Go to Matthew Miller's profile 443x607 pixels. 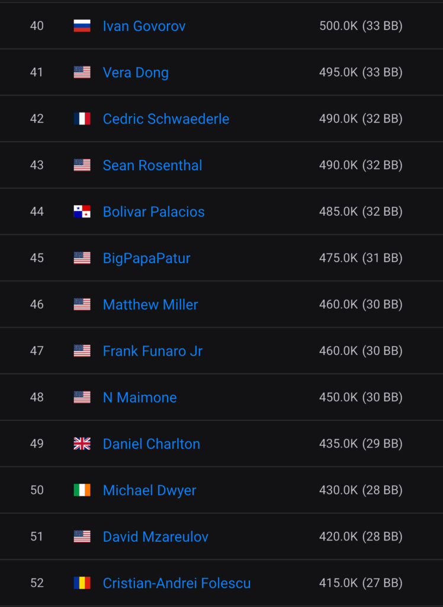150,305
